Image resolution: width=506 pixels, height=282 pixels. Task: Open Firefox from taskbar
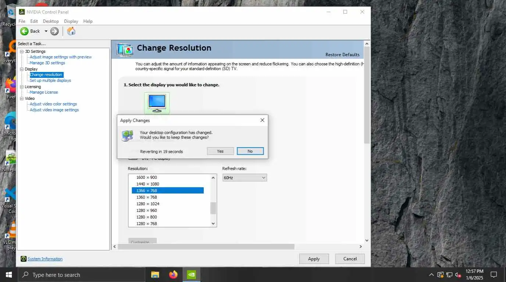pyautogui.click(x=173, y=275)
